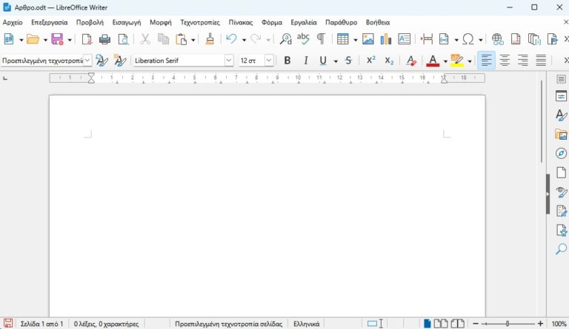Screen dimensions: 569x329
Task: Select the Clone Formatting paintbrush
Action: 210,38
